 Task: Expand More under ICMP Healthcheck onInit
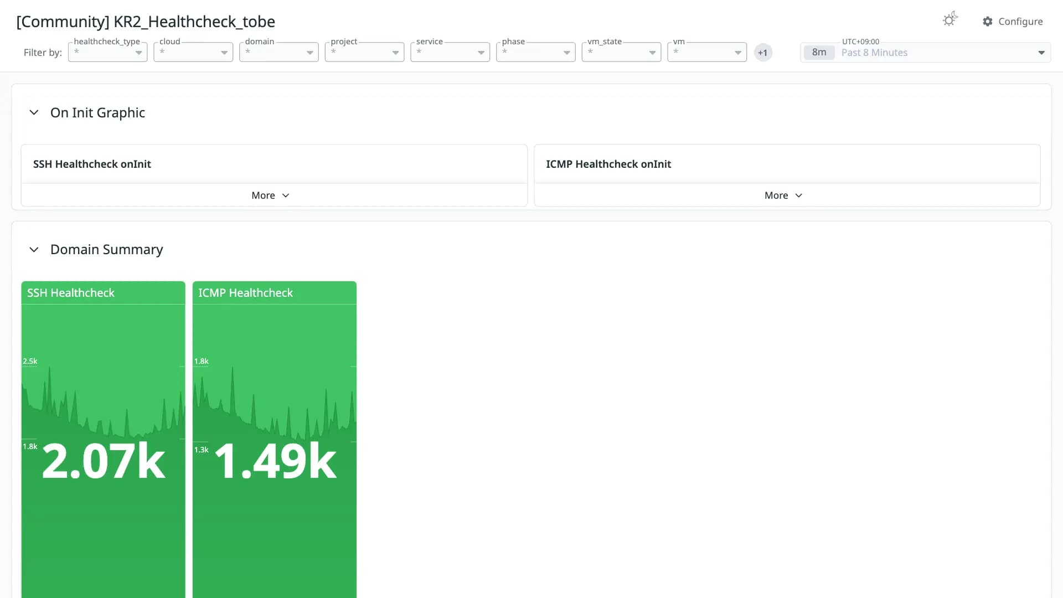787,195
